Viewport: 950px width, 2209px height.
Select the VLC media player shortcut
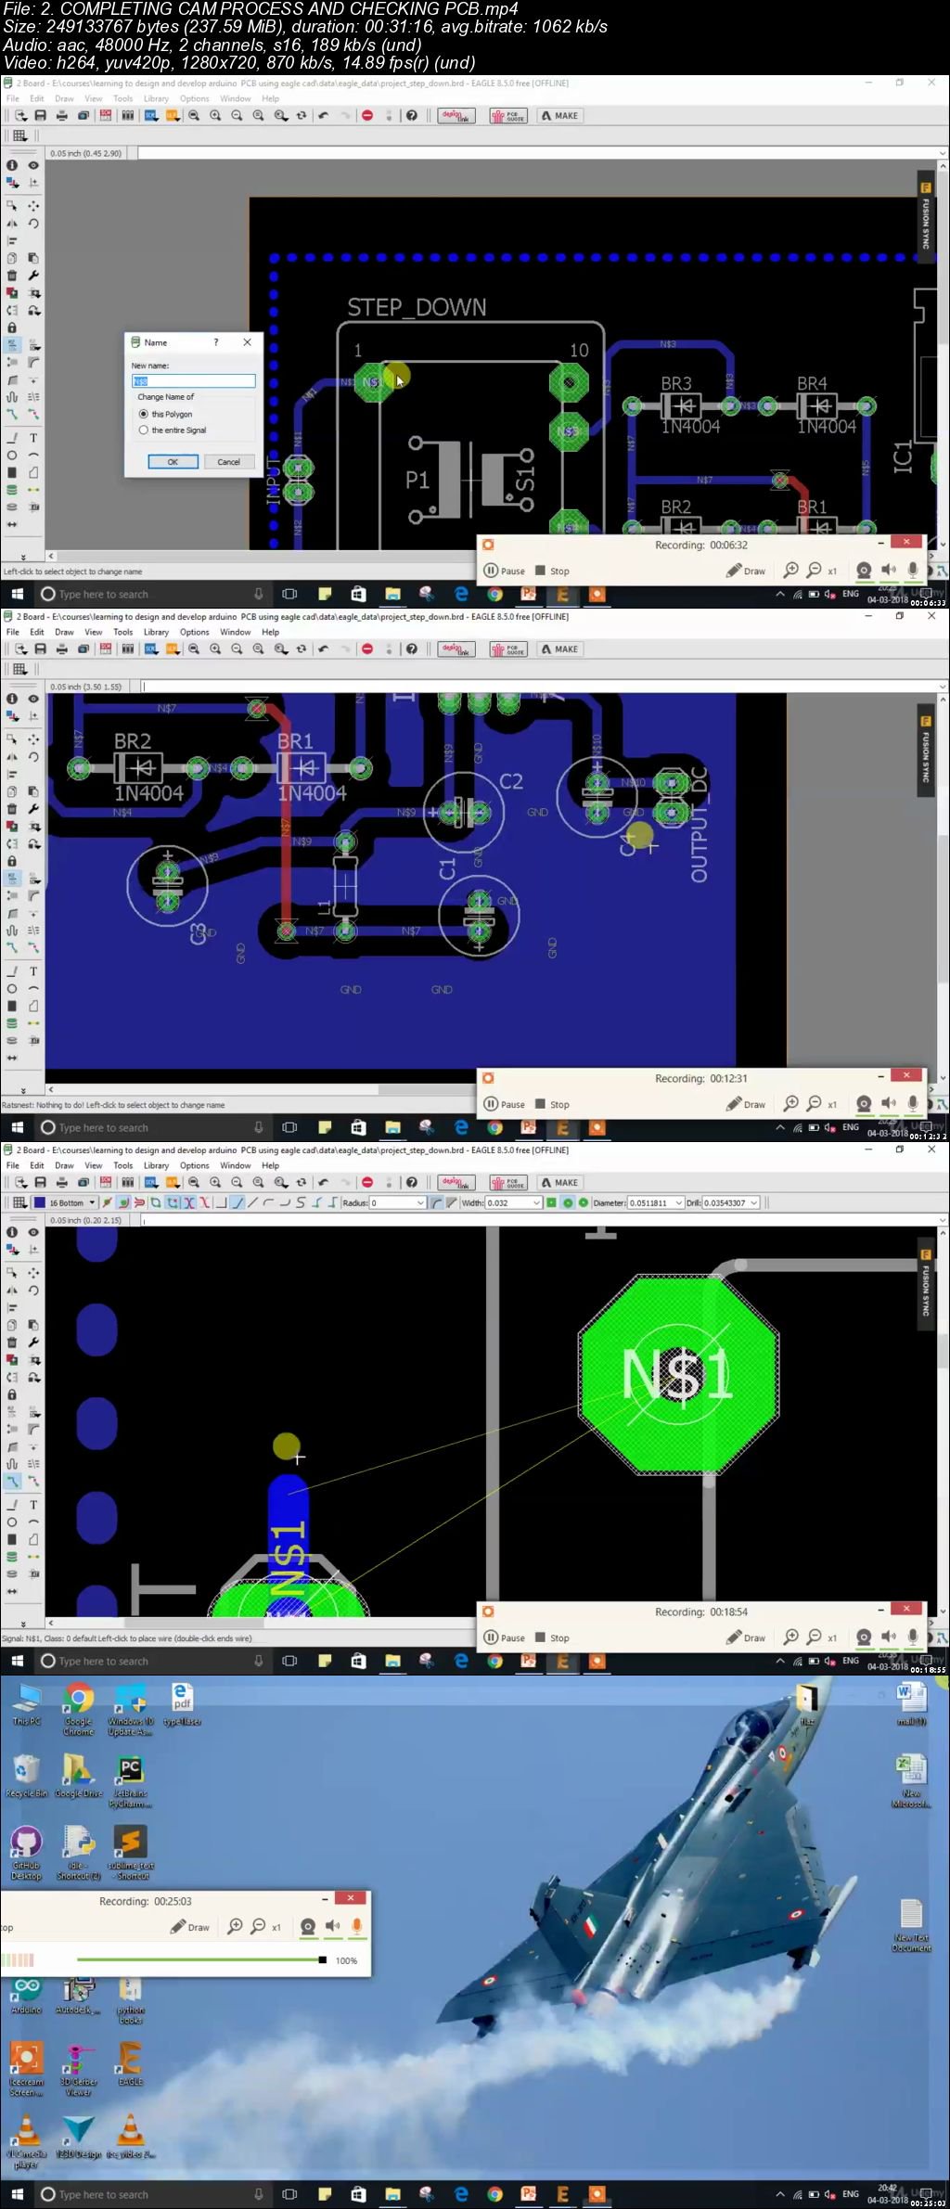[27, 2142]
